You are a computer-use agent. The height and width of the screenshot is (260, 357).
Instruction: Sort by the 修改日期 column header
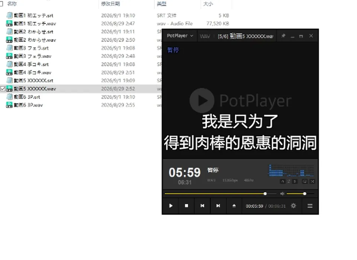[x=110, y=4]
